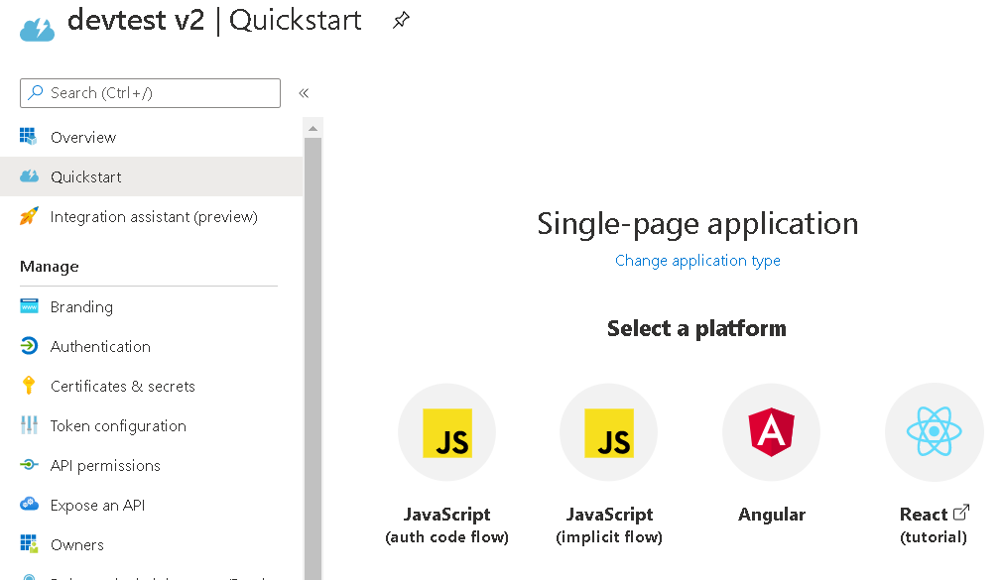This screenshot has width=1003, height=580.
Task: Click the Expose an API cloud icon
Action: pyautogui.click(x=29, y=504)
